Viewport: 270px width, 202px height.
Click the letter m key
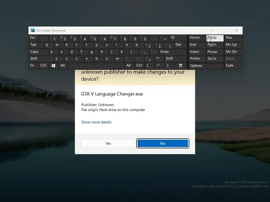(x=119, y=59)
